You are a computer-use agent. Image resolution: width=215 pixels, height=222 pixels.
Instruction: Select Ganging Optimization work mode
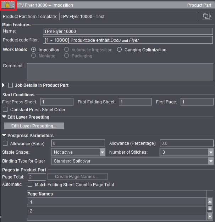click(120, 50)
